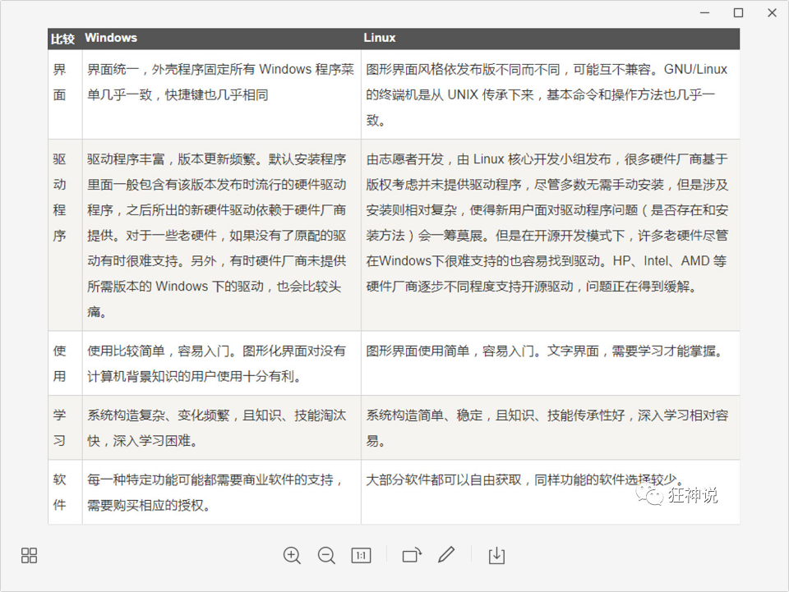Click the Windows column header
Image resolution: width=789 pixels, height=592 pixels.
pyautogui.click(x=111, y=38)
